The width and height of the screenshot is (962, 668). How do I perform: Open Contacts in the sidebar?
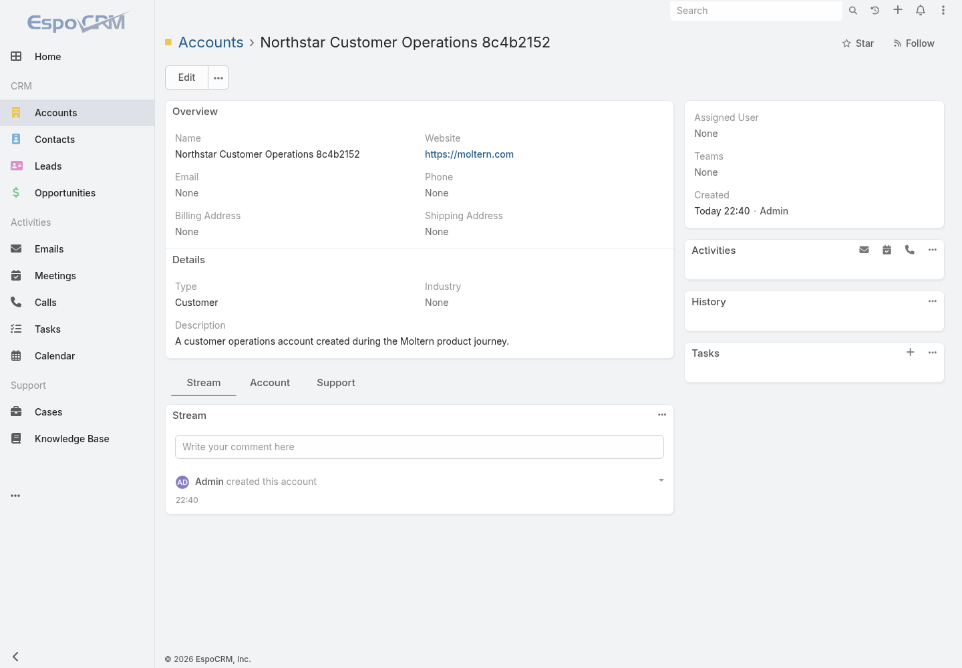(77, 140)
